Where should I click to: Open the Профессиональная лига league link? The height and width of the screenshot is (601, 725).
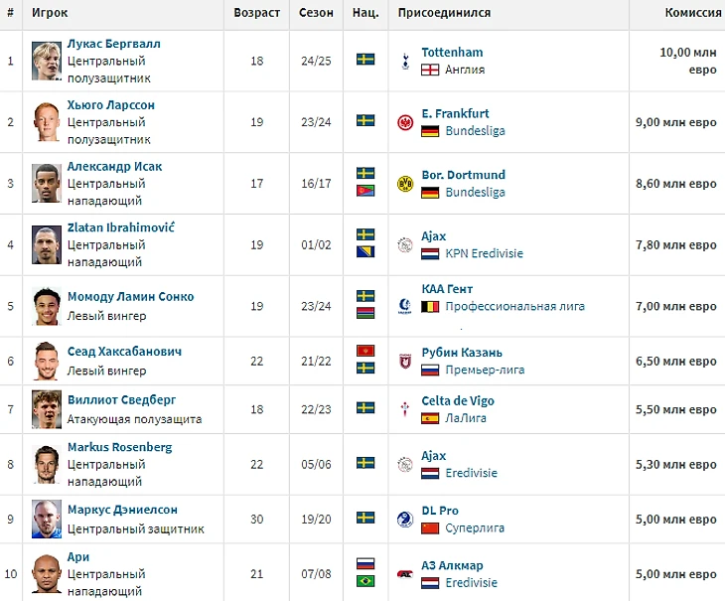pyautogui.click(x=515, y=306)
